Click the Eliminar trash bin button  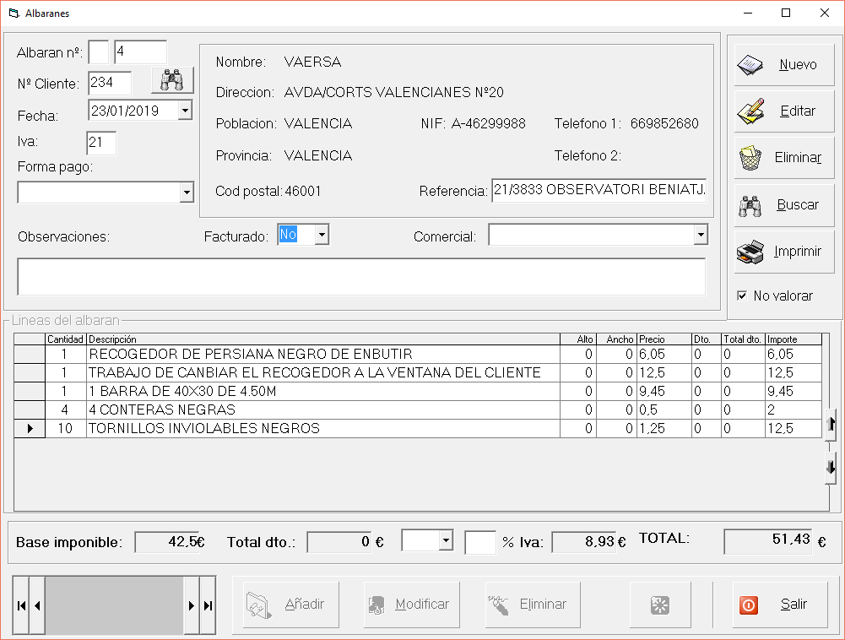click(x=784, y=158)
